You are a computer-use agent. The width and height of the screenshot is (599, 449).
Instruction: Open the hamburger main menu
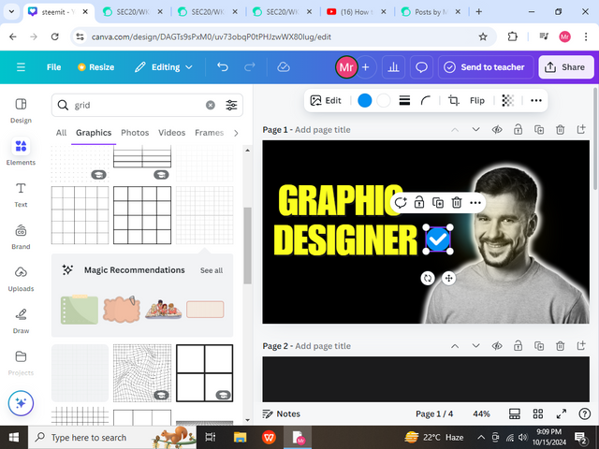21,67
